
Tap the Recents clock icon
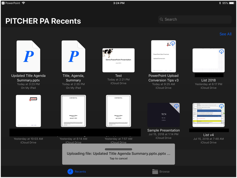click(x=70, y=171)
